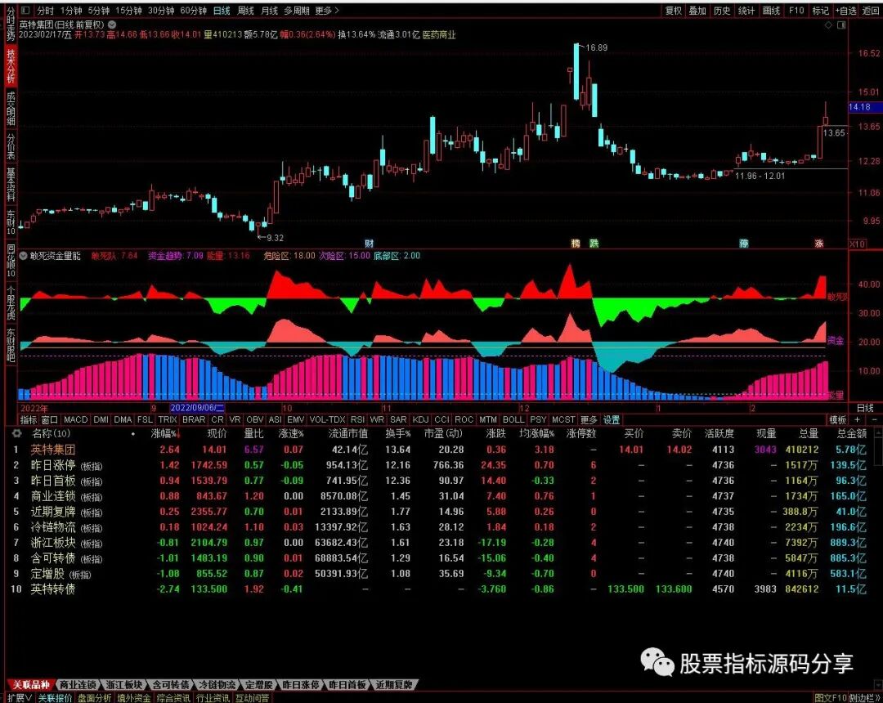Screen dimensions: 883x703
Task: Select the KDJ indicator
Action: point(420,420)
